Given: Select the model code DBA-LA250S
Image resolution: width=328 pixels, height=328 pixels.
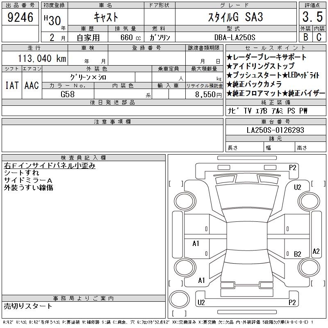Looking at the screenshot, I should pyautogui.click(x=235, y=38).
